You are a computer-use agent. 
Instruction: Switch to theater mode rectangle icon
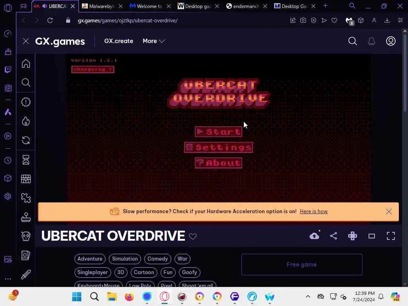[372, 236]
